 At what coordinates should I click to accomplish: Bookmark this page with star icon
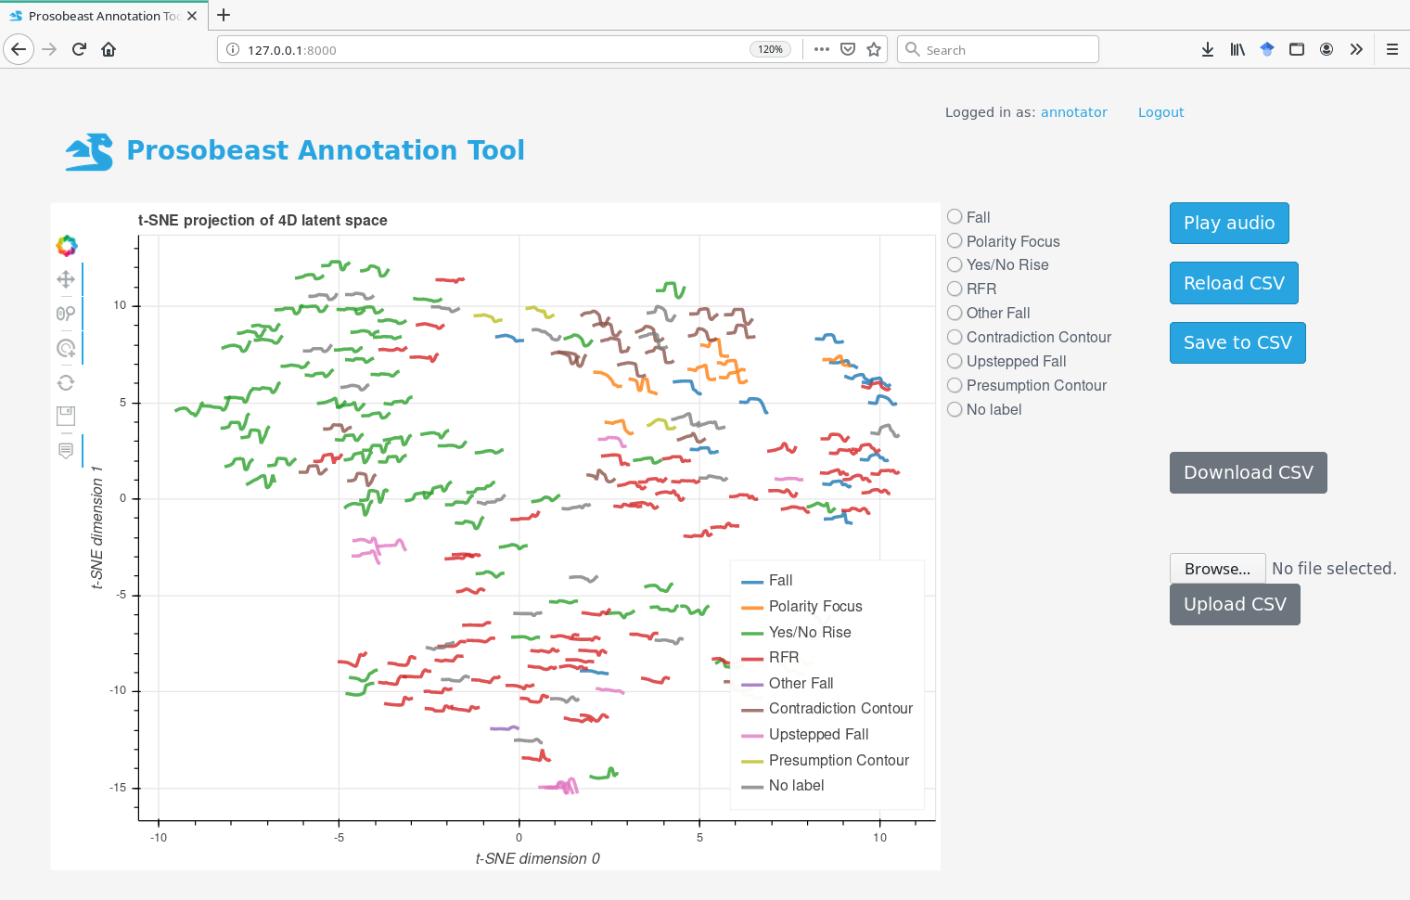click(874, 49)
